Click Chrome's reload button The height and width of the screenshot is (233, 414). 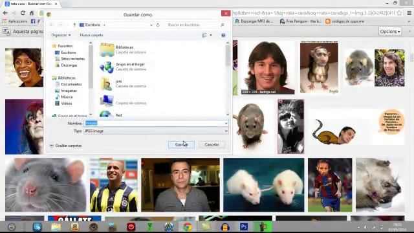(x=23, y=13)
